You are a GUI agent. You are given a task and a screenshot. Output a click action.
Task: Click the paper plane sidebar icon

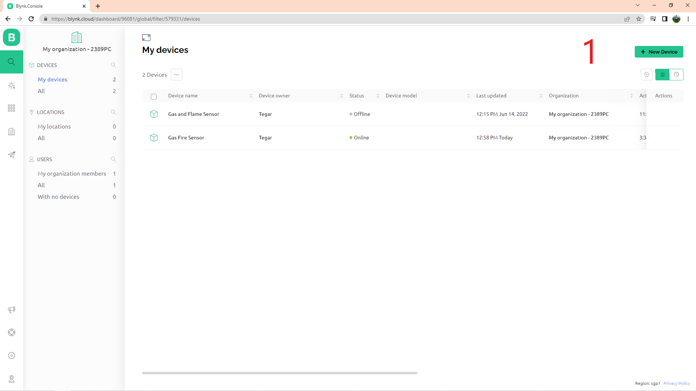[12, 155]
